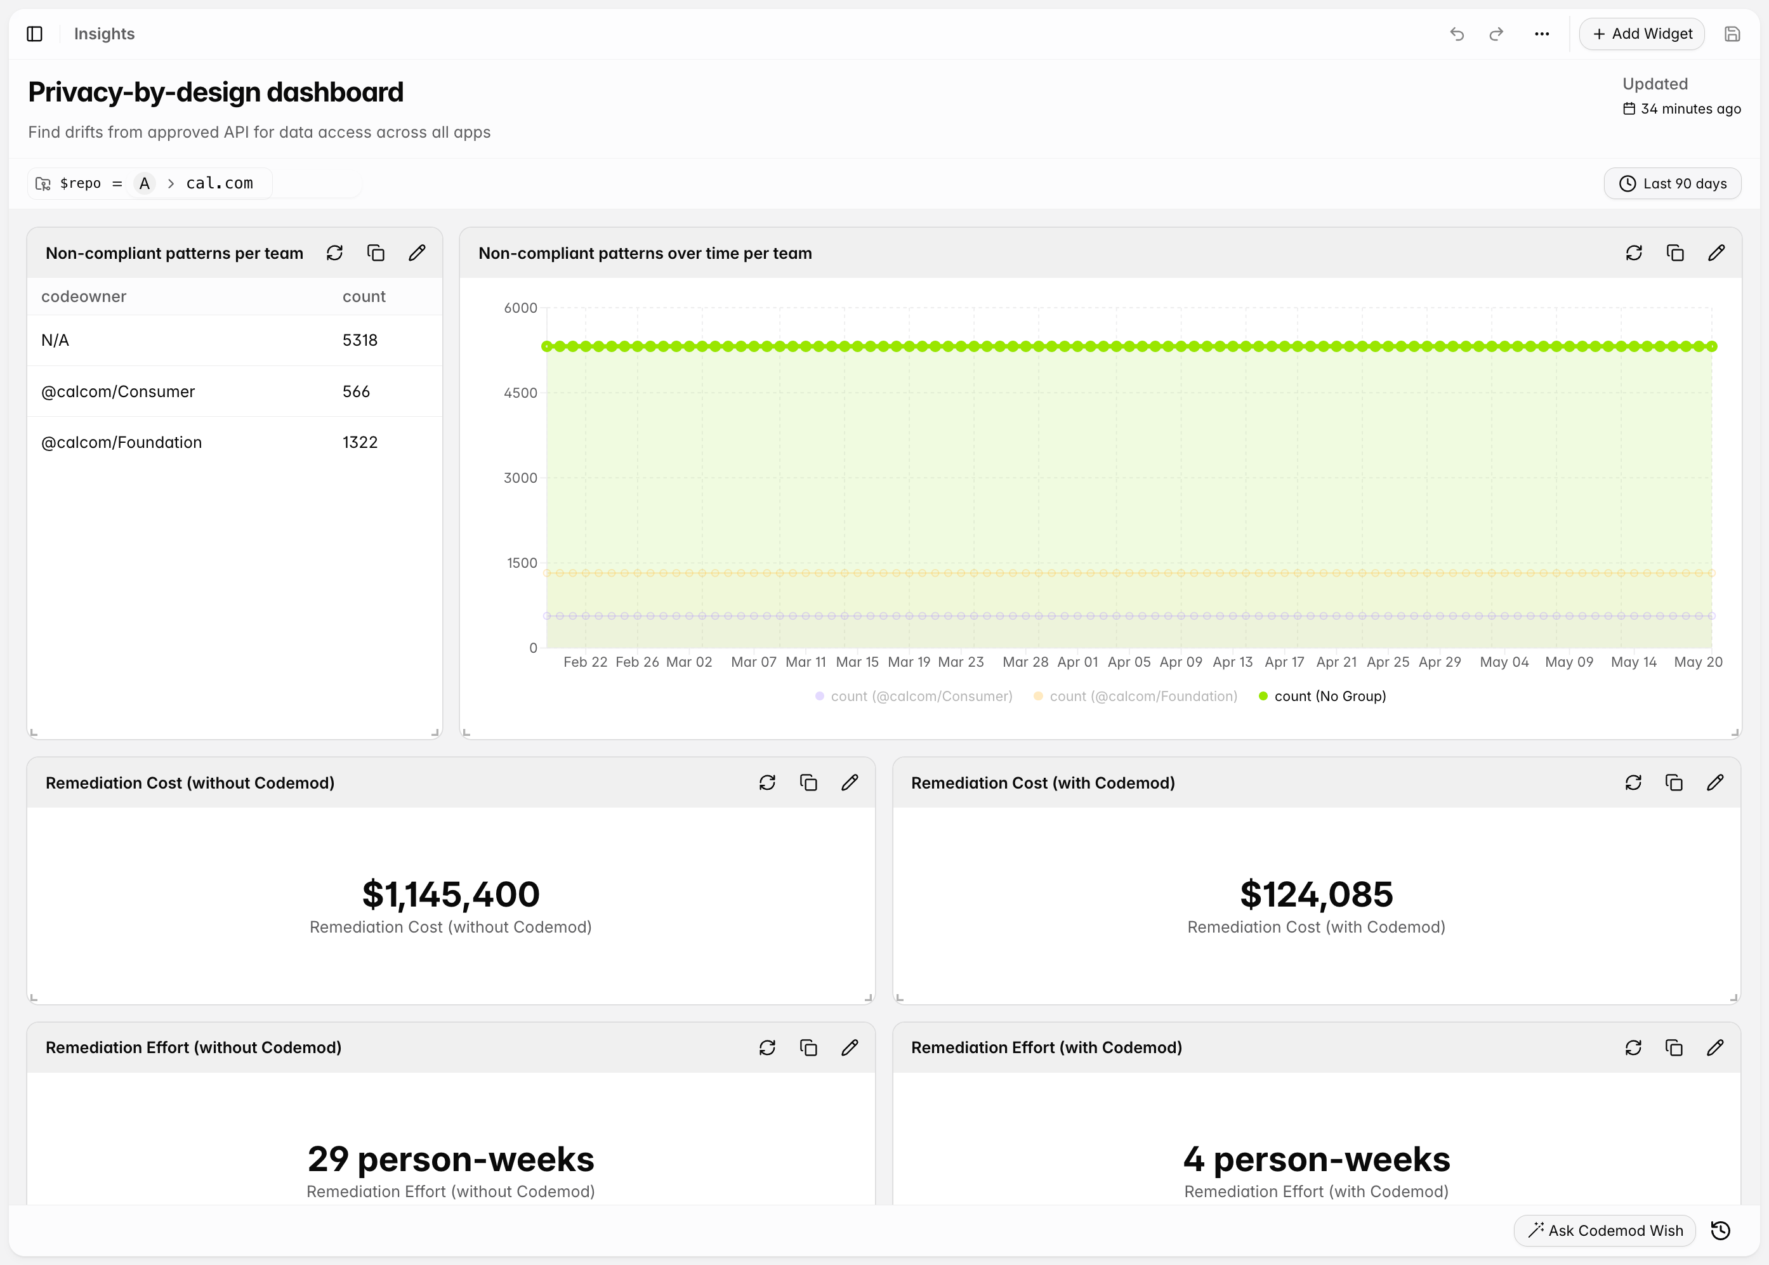Duplicate Remediation Effort (with Codemod) widget
1769x1265 pixels.
(1674, 1047)
